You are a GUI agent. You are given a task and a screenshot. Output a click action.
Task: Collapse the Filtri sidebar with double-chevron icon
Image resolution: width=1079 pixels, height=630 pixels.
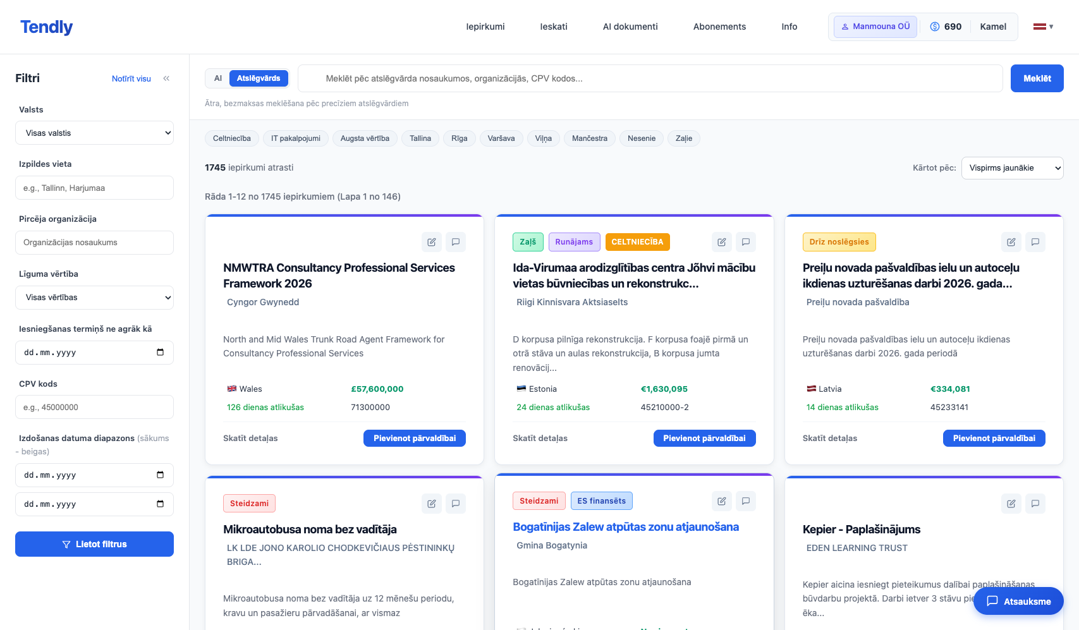click(166, 78)
